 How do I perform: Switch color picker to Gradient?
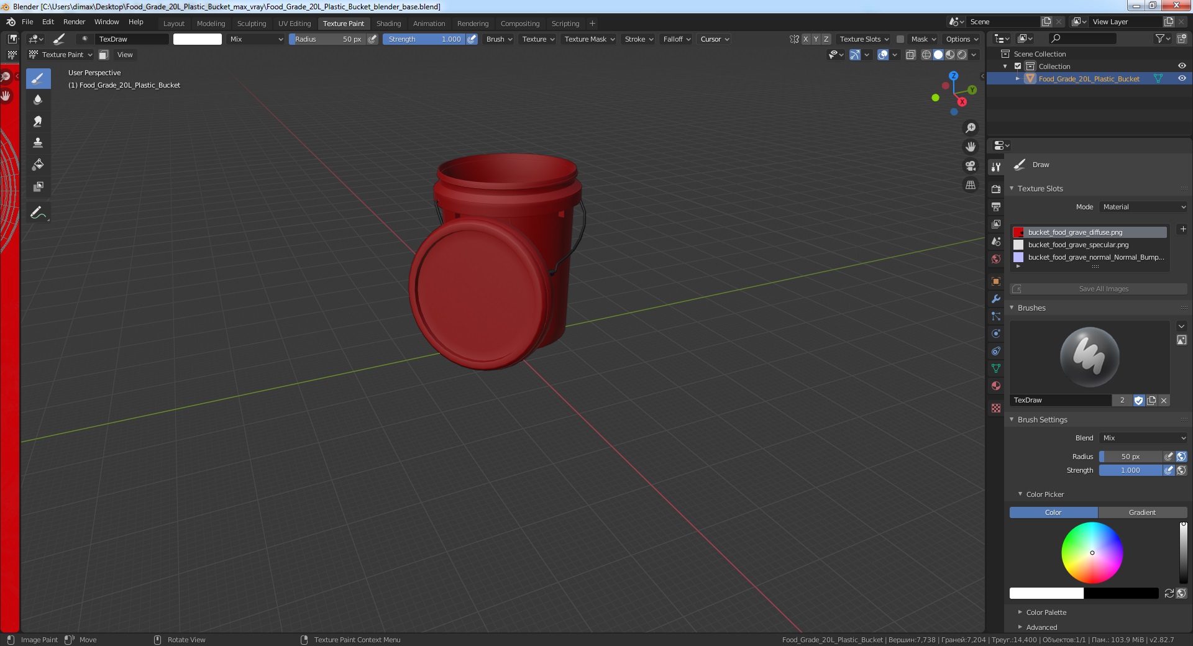[x=1142, y=512]
